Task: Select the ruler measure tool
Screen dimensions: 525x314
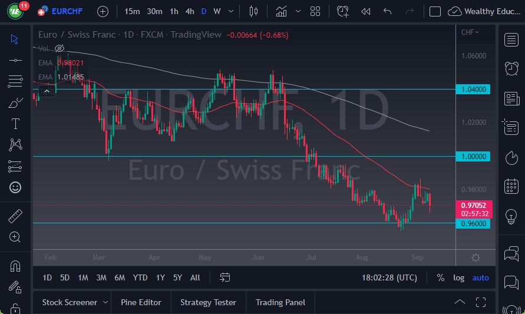Action: pyautogui.click(x=15, y=216)
